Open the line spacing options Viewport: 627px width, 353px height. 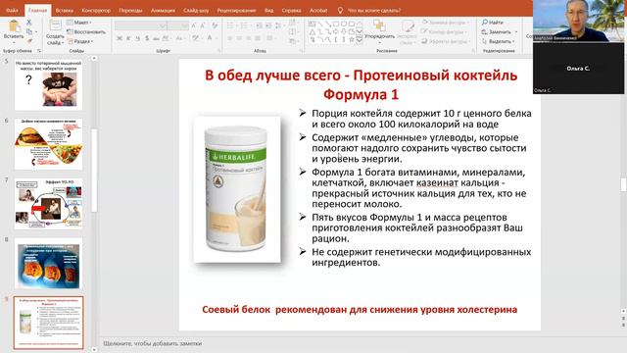(279, 25)
